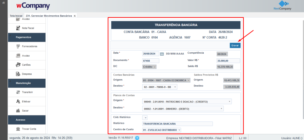Open the Avulso icon under Pagamentos
Screen dimensions: 304x140
click(18, 56)
